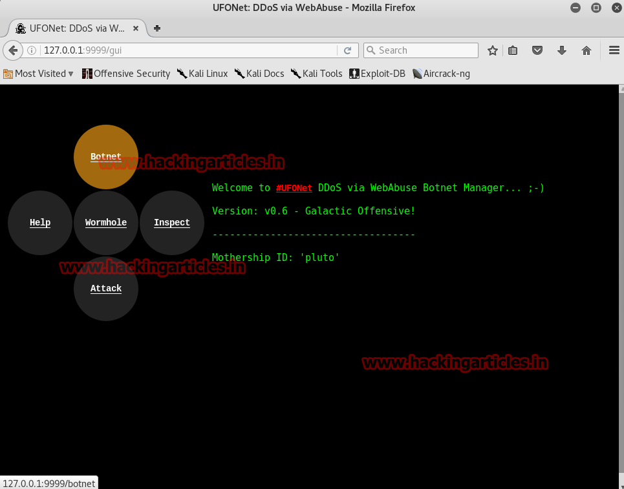Click the "Version: v0.6 - Galactic Offensive!" text
The width and height of the screenshot is (624, 489).
click(314, 211)
